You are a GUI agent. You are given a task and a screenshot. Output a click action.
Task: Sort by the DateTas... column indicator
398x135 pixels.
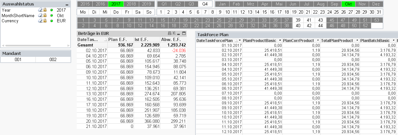tap(105, 39)
